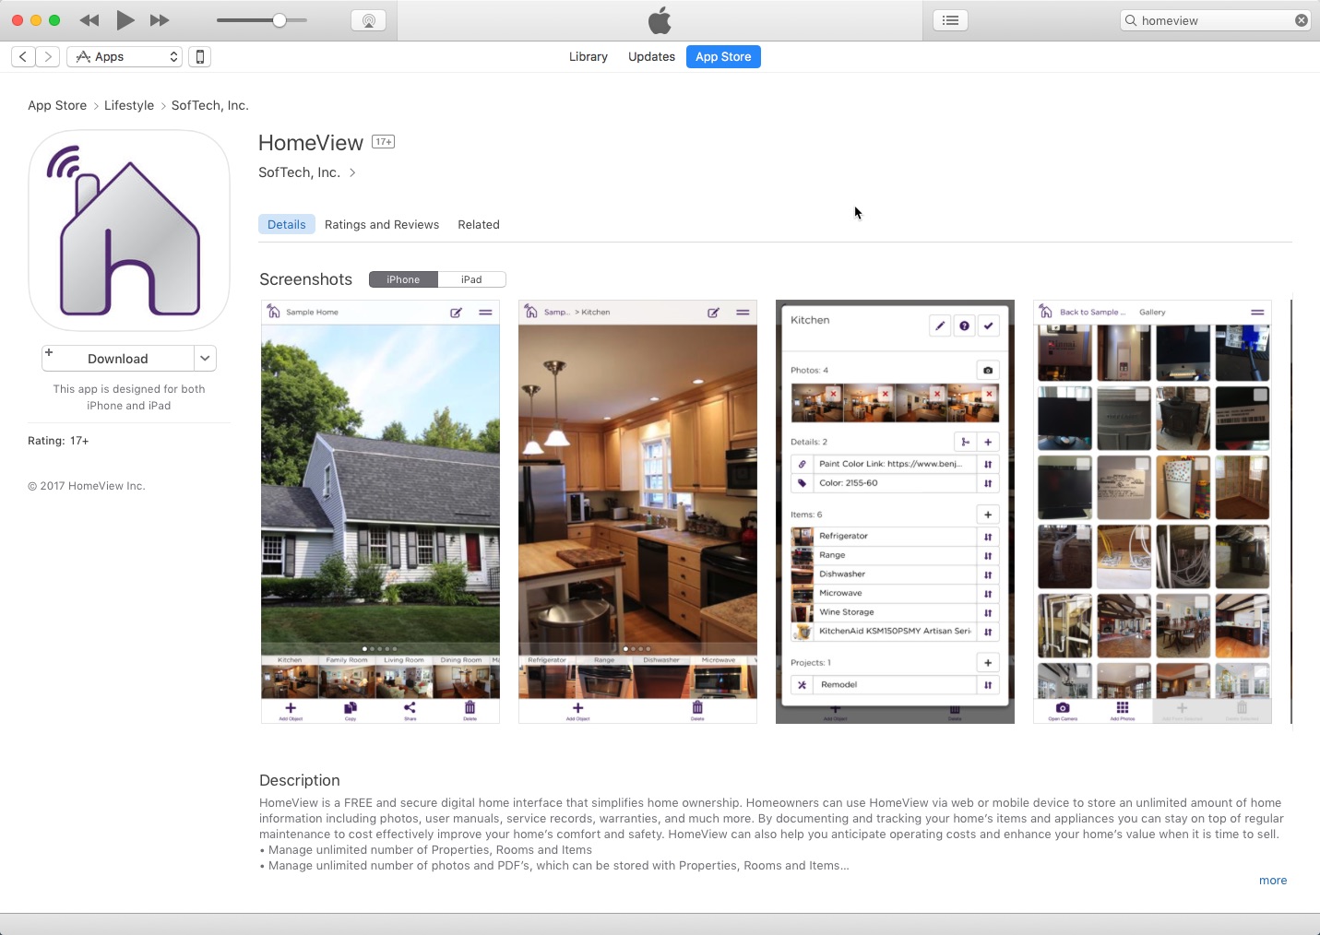Click the Apple logo in the header

tap(660, 20)
